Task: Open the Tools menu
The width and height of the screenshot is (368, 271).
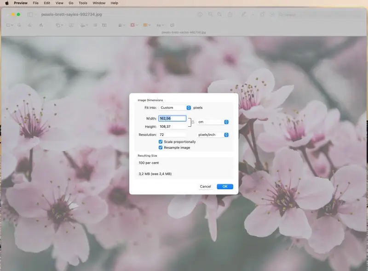Action: tap(82, 3)
